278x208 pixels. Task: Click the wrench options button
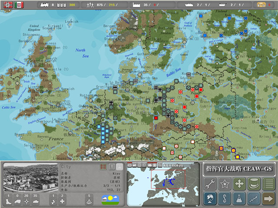[210, 184]
